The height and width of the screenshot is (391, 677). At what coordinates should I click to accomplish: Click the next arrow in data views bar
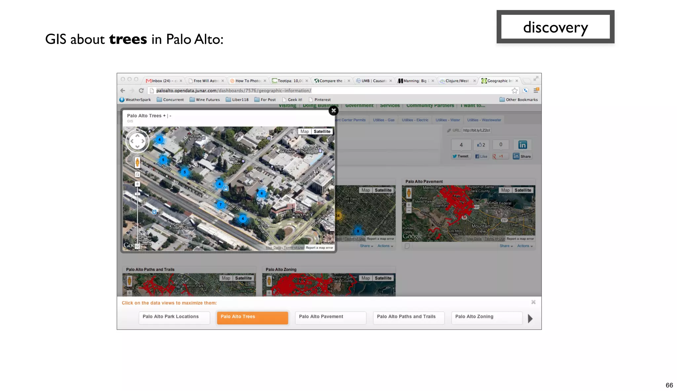[530, 319]
